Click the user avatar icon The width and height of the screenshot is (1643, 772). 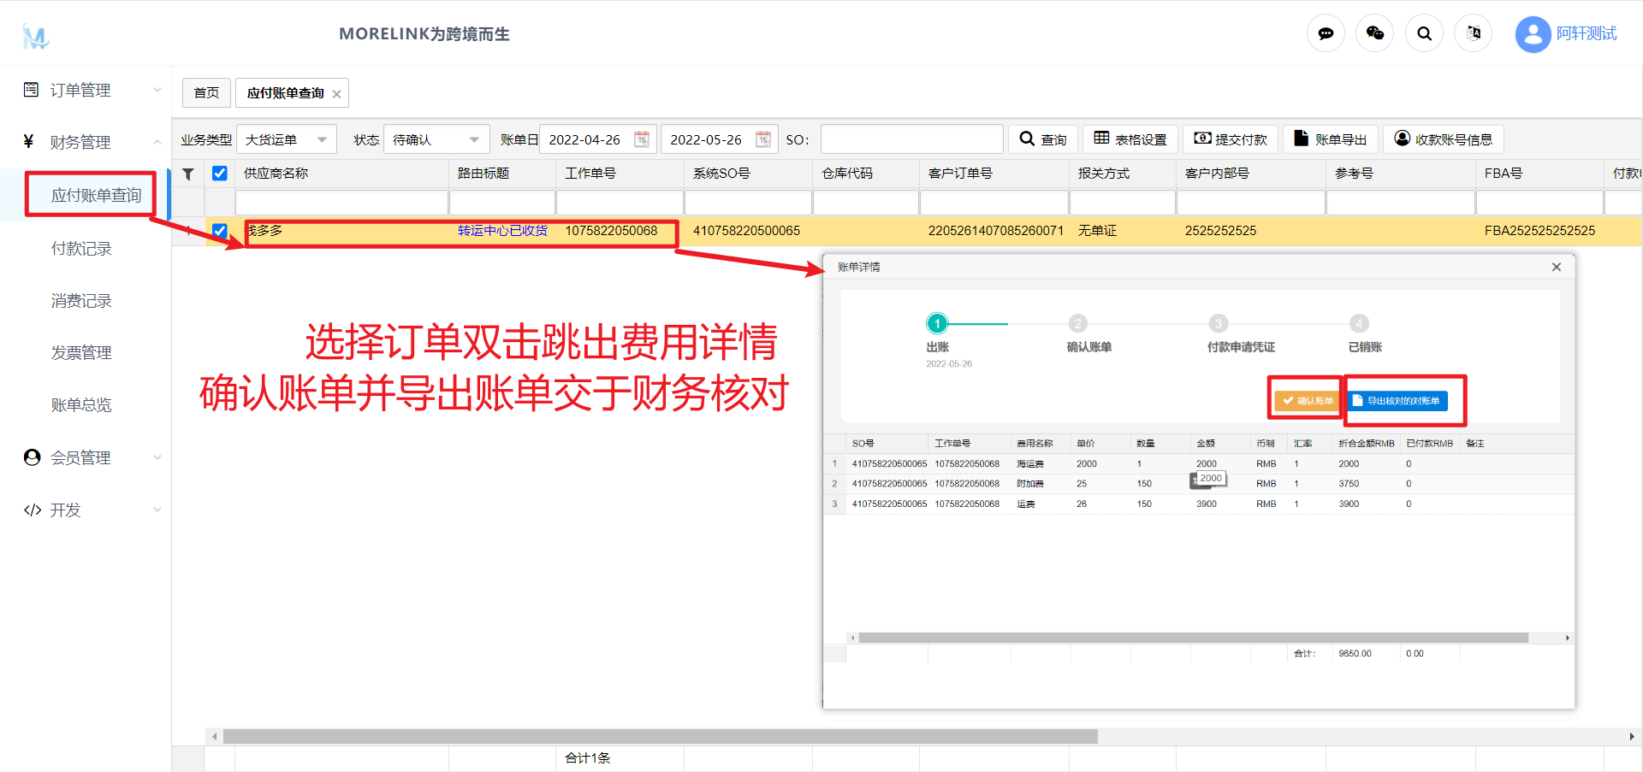[1533, 34]
